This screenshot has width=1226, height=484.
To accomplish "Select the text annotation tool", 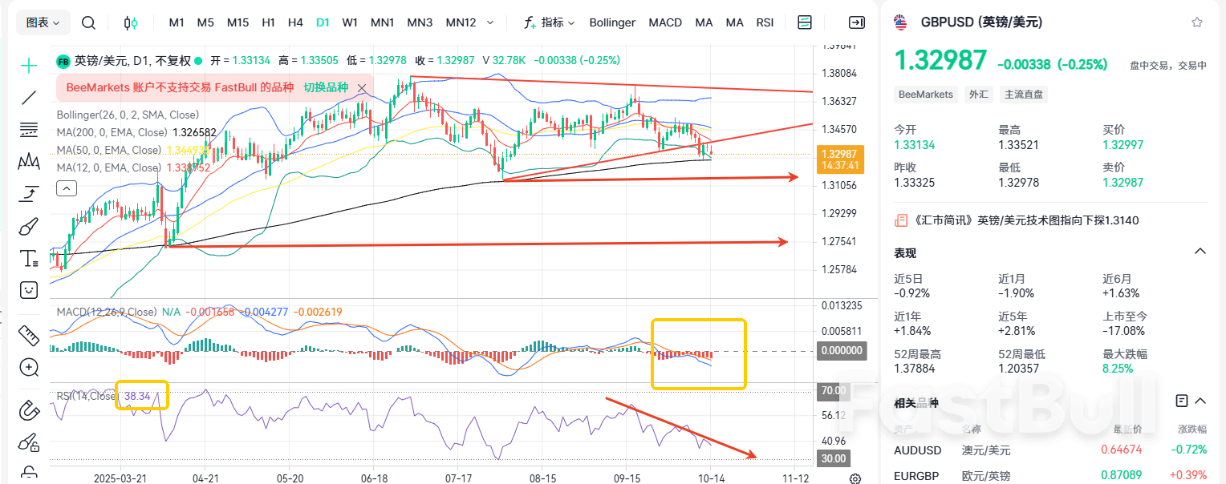I will (x=28, y=258).
